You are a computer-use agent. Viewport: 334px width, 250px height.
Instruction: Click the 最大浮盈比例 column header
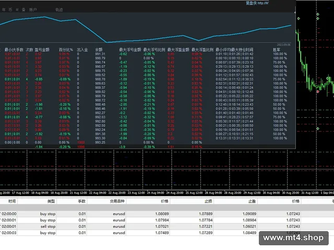pos(202,50)
